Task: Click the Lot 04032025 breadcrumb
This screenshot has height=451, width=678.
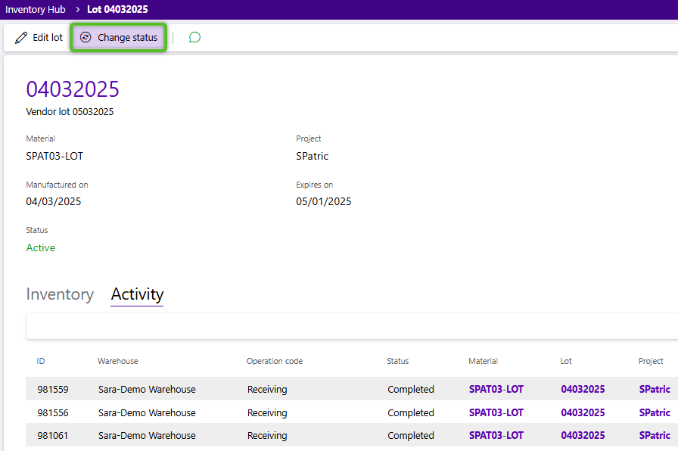Action: [x=117, y=10]
